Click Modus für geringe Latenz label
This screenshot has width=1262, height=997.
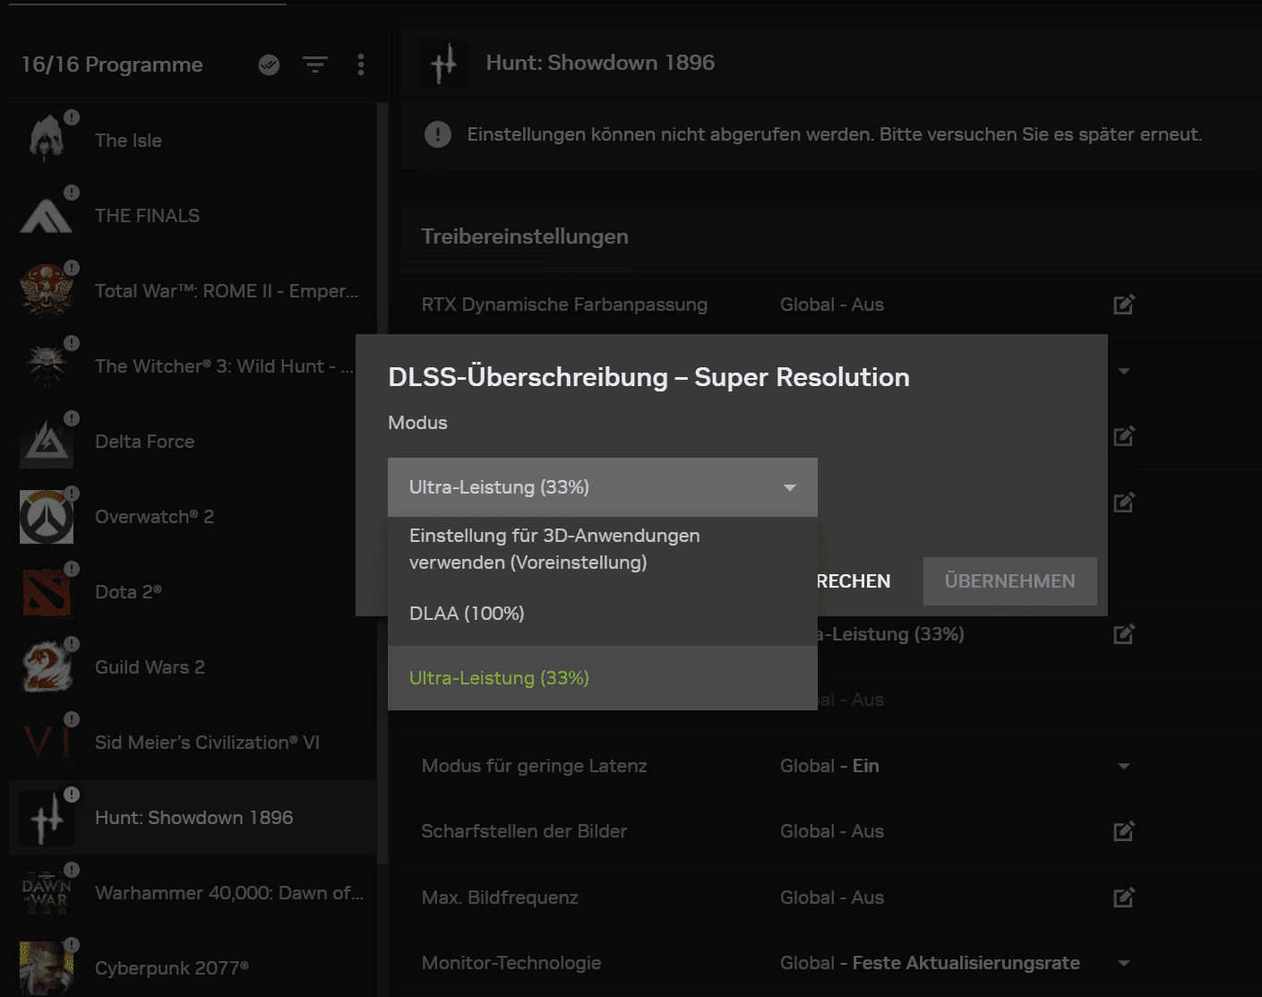tap(534, 766)
